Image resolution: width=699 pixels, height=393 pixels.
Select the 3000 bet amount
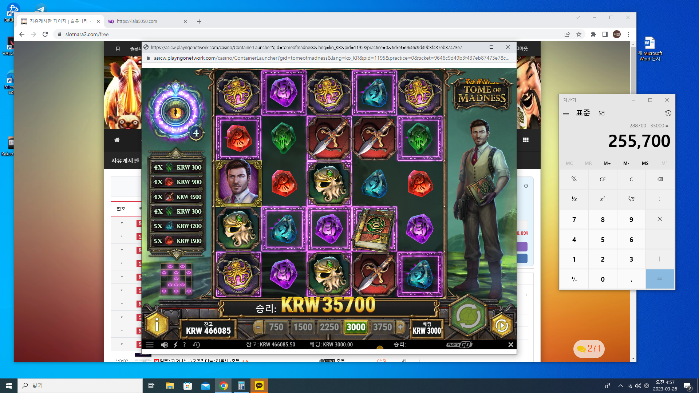click(x=356, y=327)
